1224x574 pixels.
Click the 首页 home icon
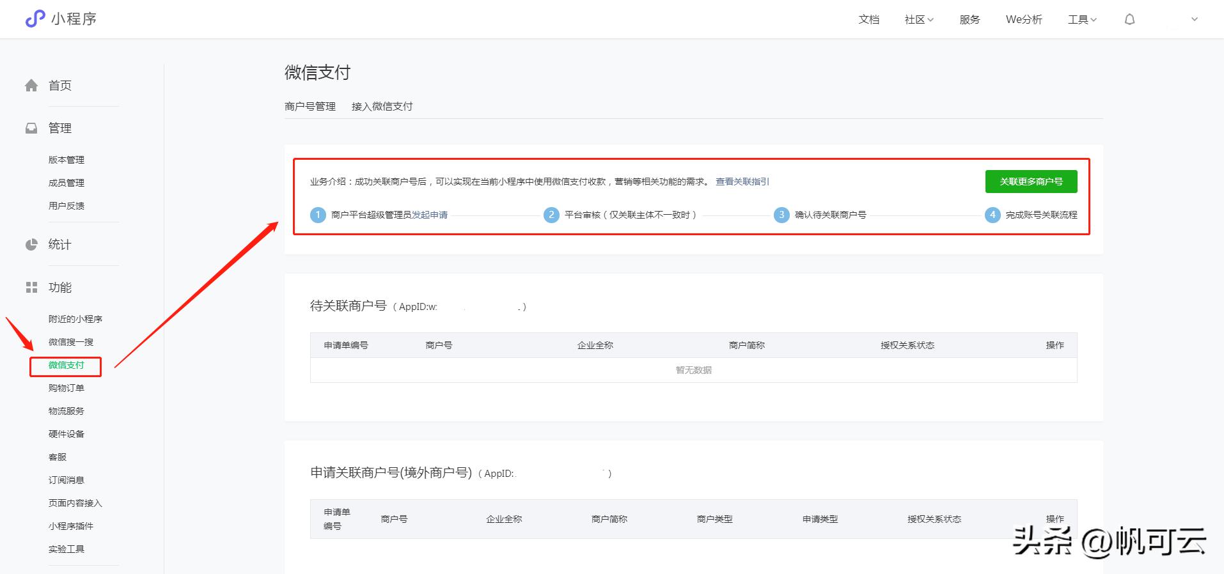coord(31,85)
